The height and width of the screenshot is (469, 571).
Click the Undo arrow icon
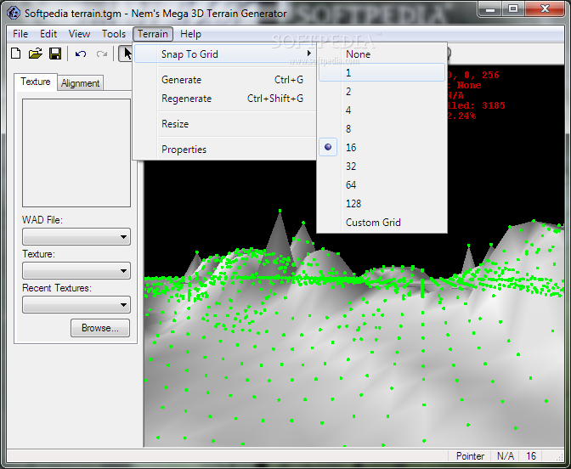coord(81,54)
